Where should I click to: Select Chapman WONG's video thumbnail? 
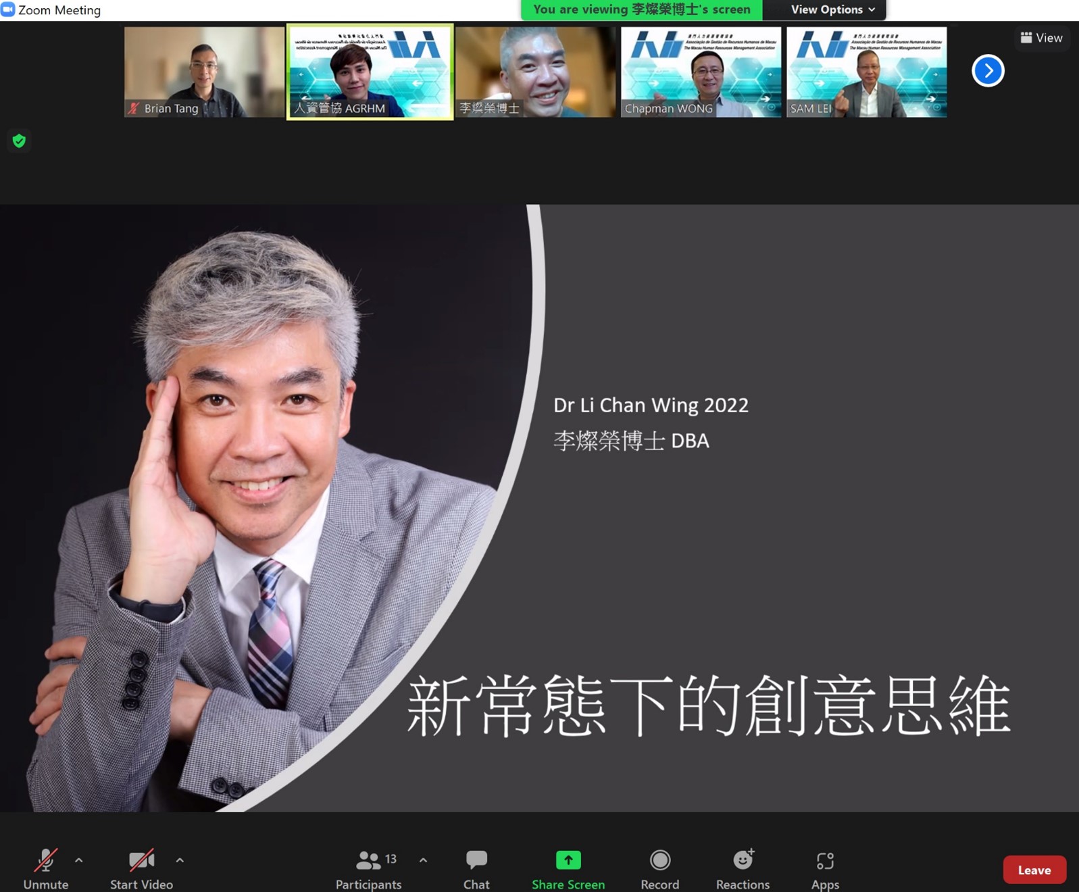point(701,72)
